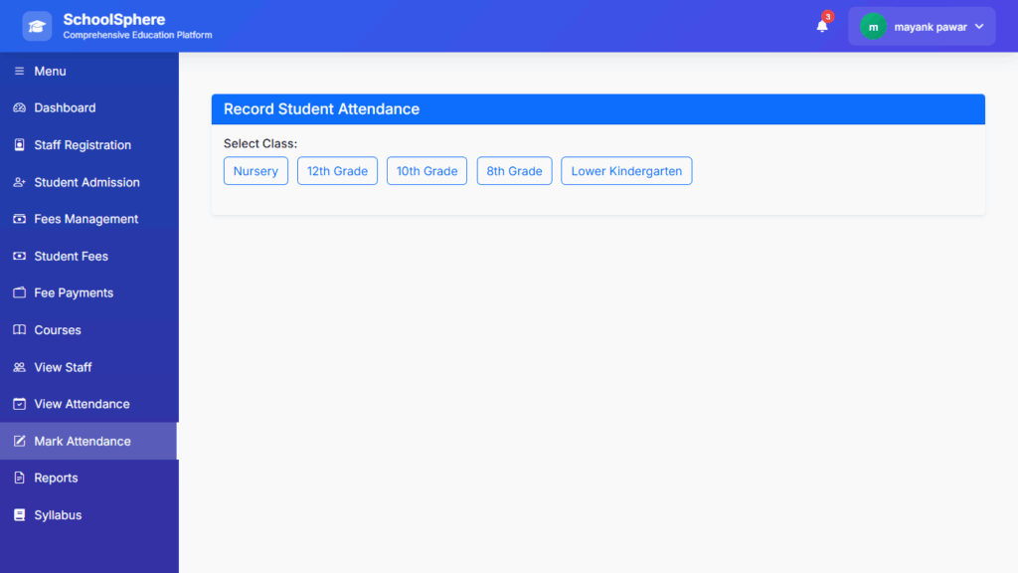
Task: Click the Staff Registration badge icon
Action: [x=19, y=145]
